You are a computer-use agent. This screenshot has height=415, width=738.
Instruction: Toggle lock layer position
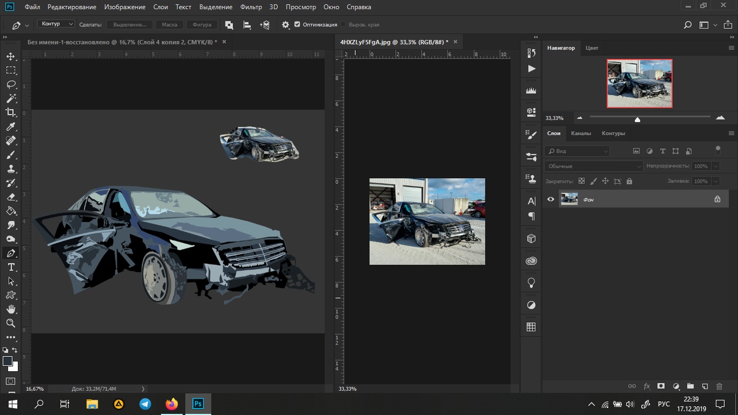(x=605, y=181)
